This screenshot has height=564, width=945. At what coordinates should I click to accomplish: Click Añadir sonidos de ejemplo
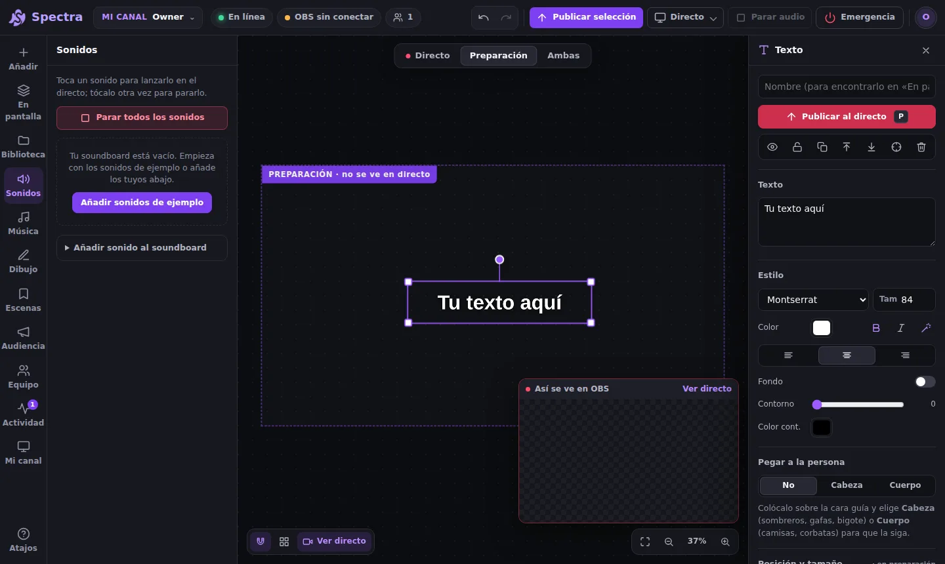point(142,203)
